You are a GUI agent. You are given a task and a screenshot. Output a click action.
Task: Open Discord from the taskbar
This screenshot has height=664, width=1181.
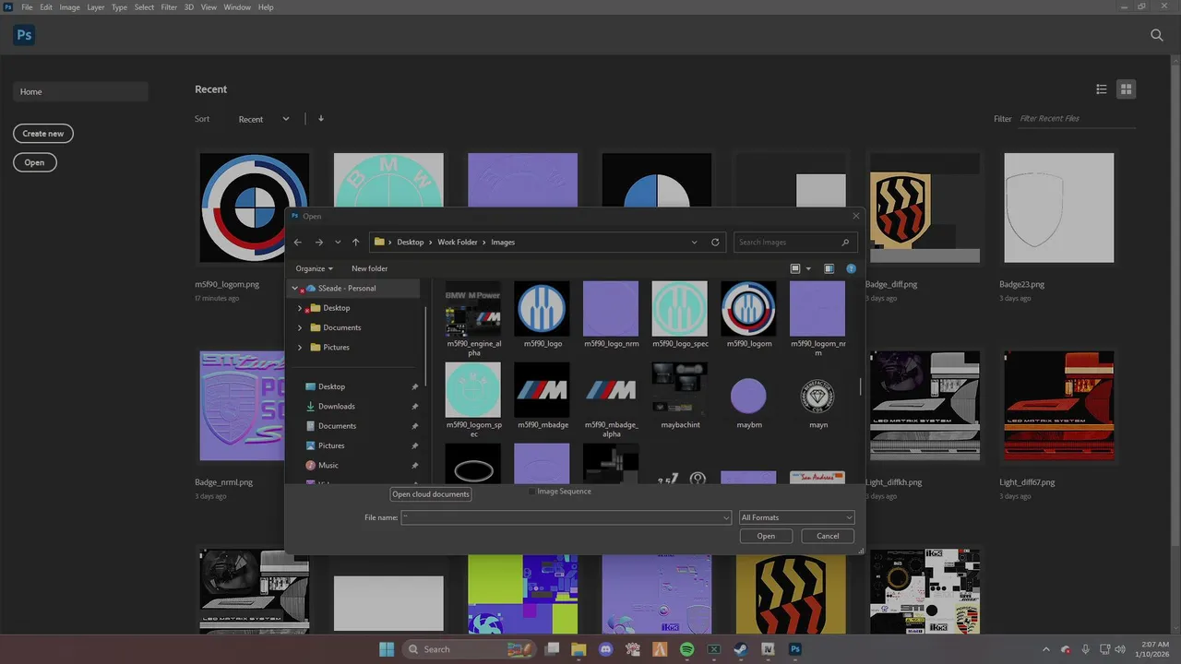[x=606, y=649]
